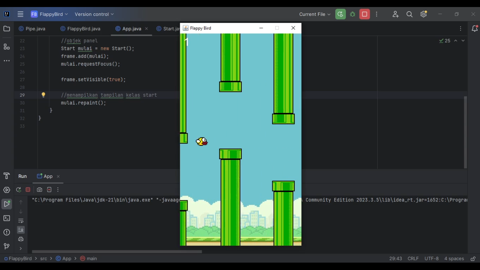Change the 4 spaces indent setting
This screenshot has height=270, width=480.
[x=454, y=259]
